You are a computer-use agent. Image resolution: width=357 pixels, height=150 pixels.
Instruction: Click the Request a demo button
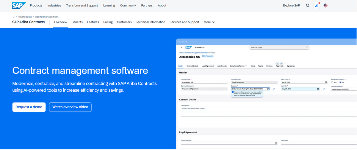[x=29, y=107]
